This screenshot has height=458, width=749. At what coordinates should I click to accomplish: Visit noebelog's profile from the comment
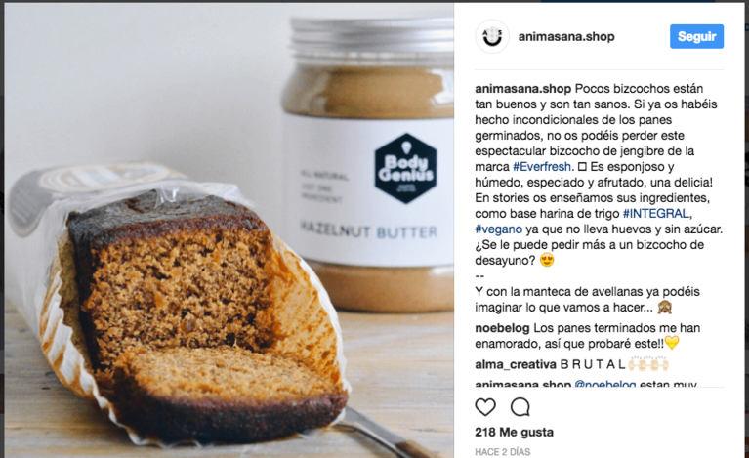(502, 328)
